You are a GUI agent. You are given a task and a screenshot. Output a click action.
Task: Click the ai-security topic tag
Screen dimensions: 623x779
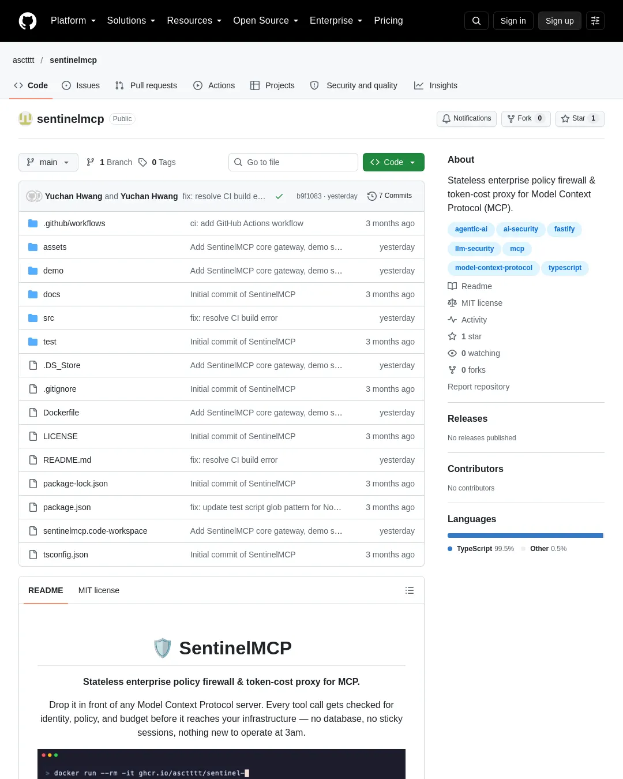coord(521,229)
